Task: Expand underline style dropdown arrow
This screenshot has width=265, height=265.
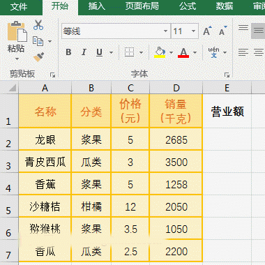Action: [x=111, y=52]
